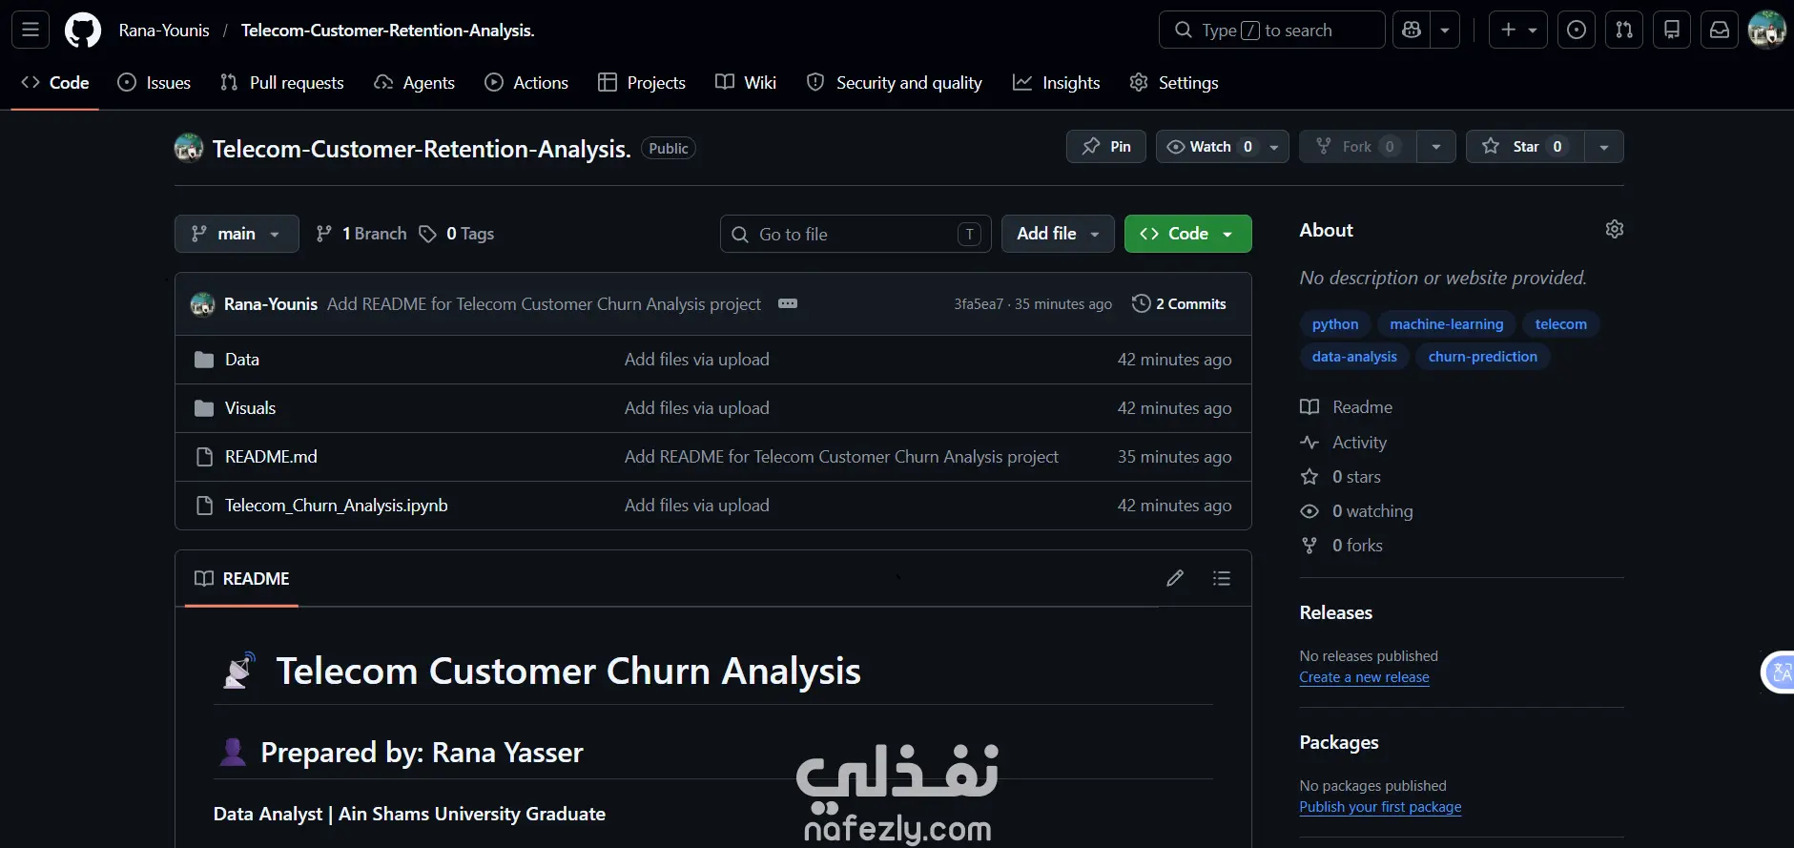Expand the star lists dropdown arrow
The height and width of the screenshot is (848, 1794).
point(1604,147)
